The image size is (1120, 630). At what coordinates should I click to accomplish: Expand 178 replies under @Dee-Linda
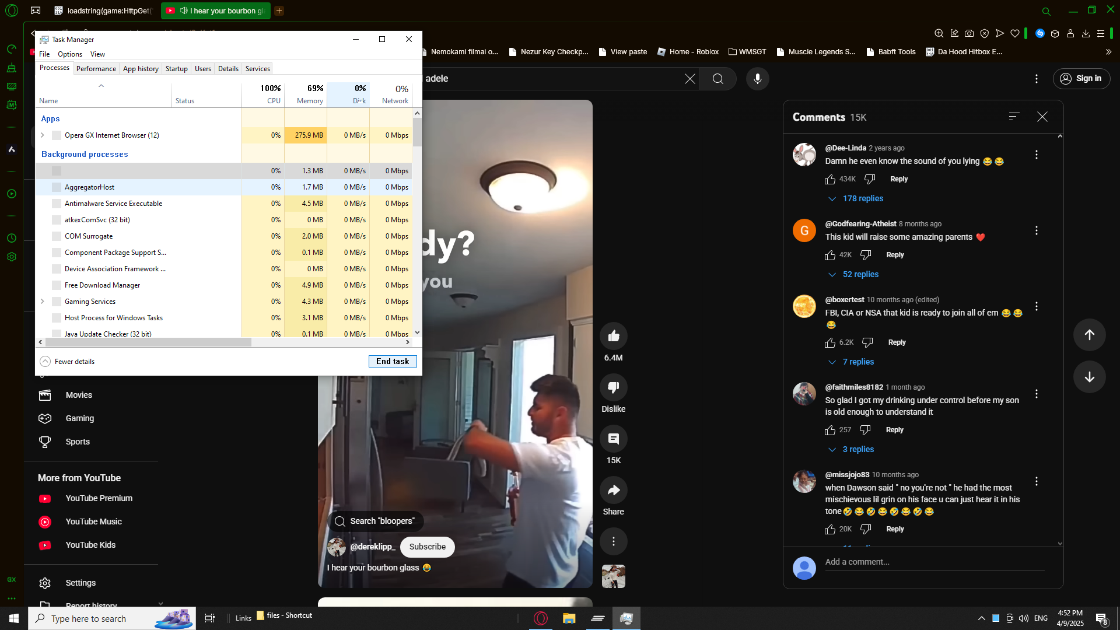point(856,199)
